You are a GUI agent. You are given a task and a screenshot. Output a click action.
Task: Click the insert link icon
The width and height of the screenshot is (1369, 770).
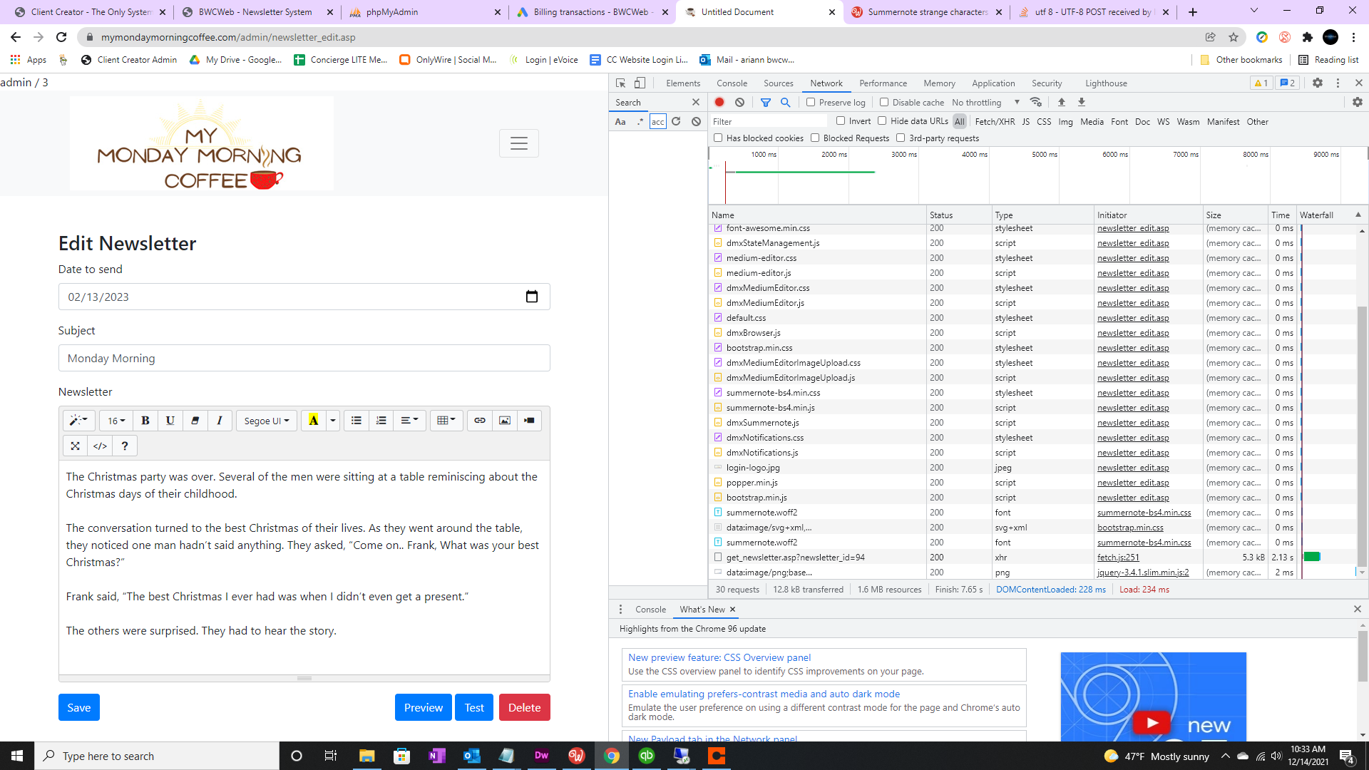coord(480,421)
